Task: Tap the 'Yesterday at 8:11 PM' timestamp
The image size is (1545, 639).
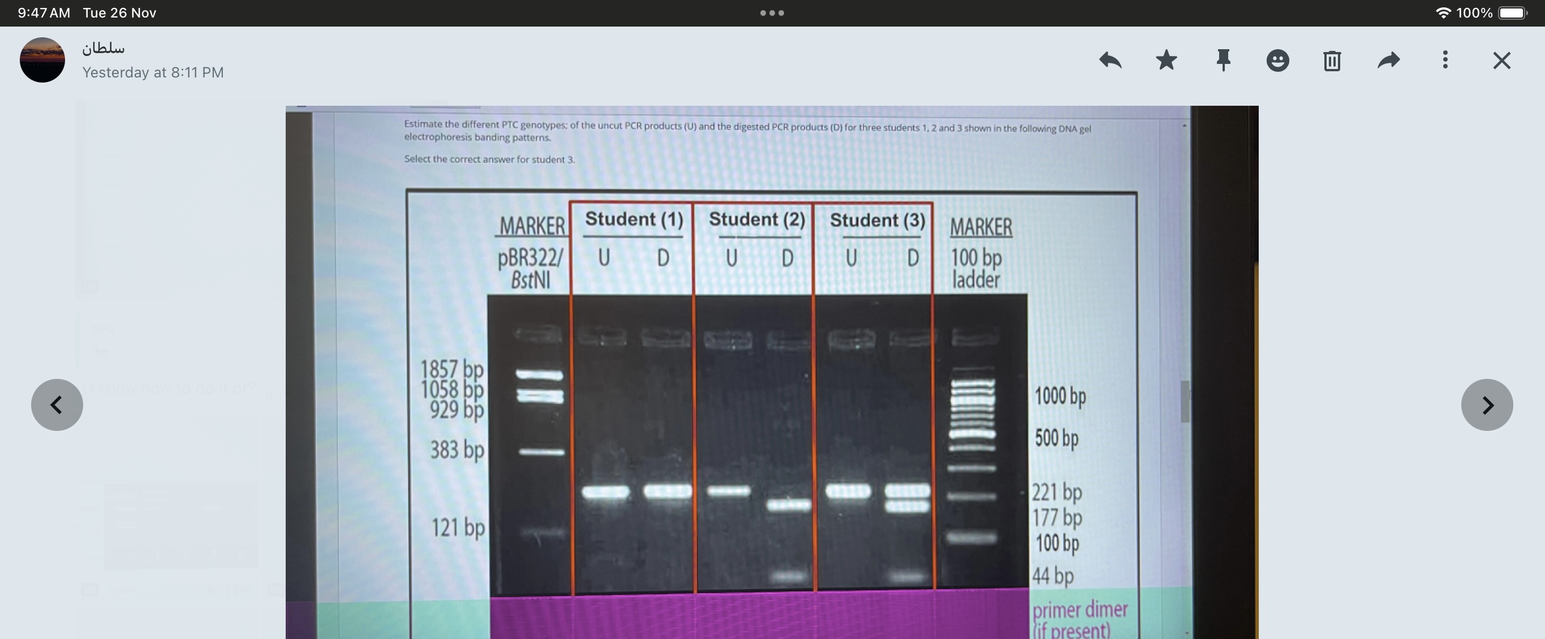Action: pyautogui.click(x=153, y=72)
